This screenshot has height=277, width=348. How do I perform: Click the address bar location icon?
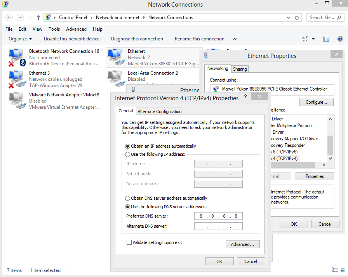coord(48,17)
